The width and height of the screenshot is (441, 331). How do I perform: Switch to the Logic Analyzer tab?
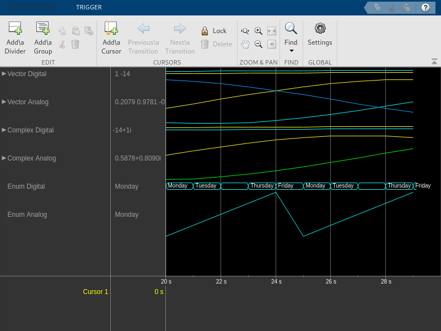(30, 7)
